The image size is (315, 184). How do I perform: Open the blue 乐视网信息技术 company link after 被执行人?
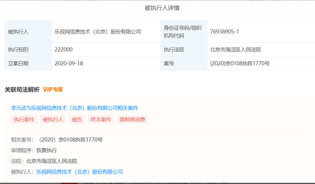point(80,172)
